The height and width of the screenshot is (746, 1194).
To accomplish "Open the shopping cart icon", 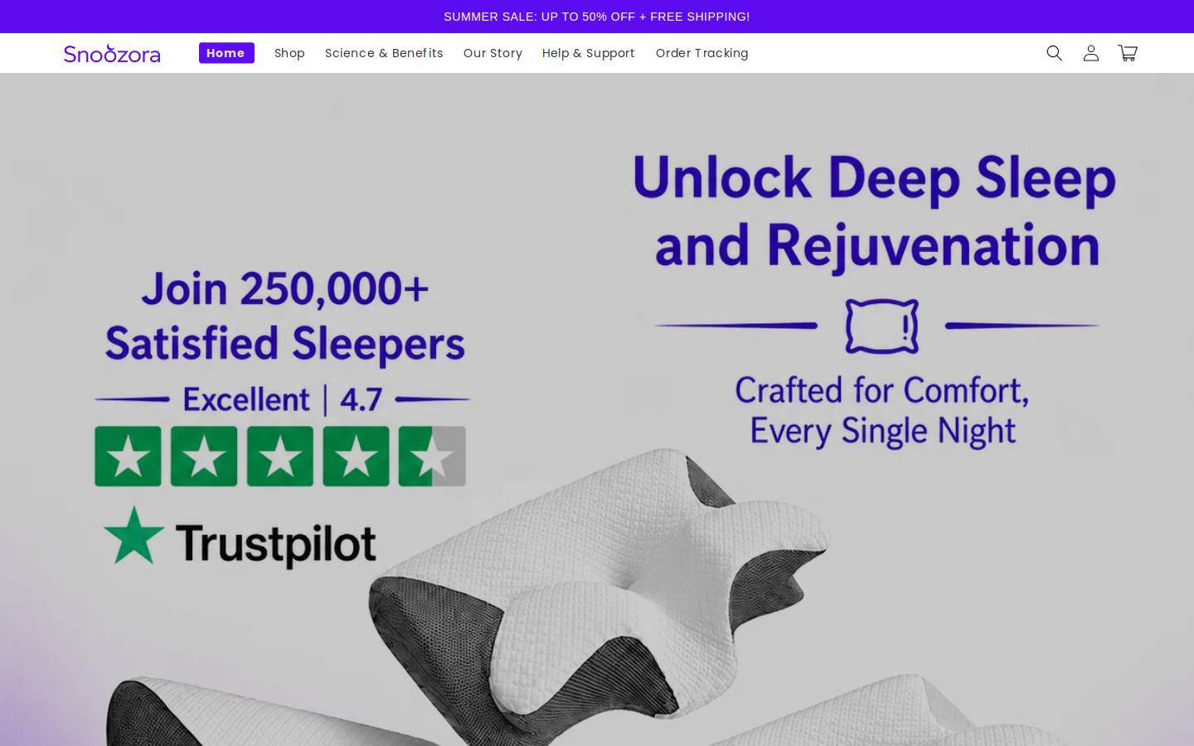I will 1128,53.
